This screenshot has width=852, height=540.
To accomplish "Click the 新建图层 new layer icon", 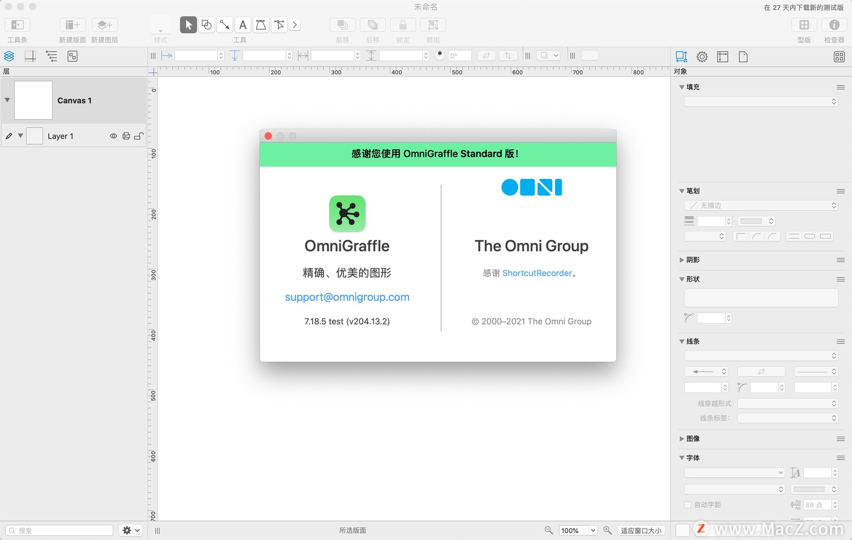I will point(105,25).
